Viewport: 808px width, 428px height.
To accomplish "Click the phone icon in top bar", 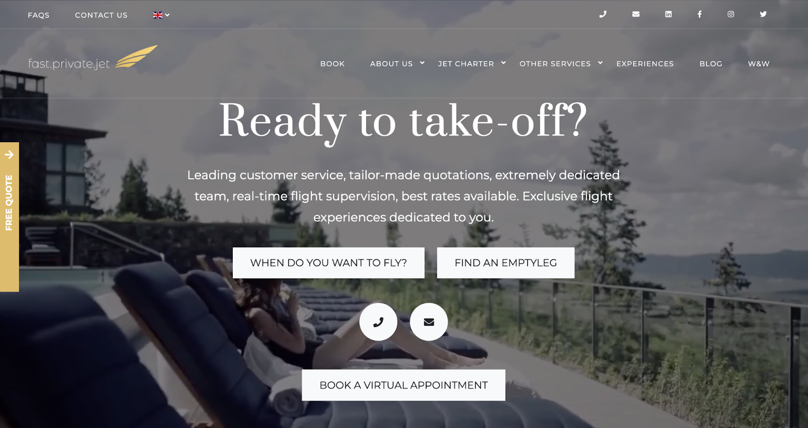I will pos(602,14).
